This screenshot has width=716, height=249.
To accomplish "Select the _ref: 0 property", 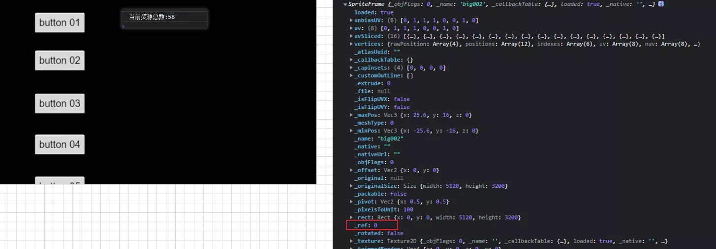I will (366, 225).
